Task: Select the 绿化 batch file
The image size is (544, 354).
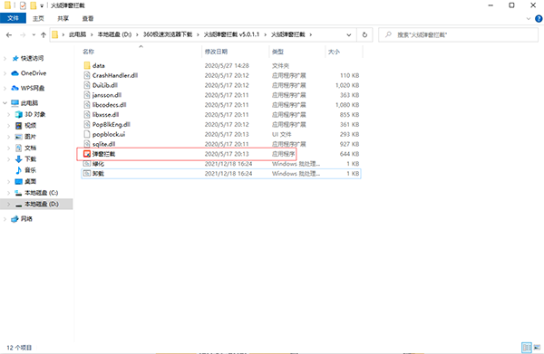Action: point(221,164)
